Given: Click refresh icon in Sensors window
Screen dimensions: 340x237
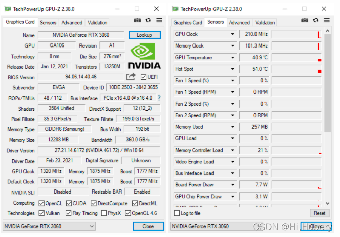Looking at the screenshot, I should (316, 20).
